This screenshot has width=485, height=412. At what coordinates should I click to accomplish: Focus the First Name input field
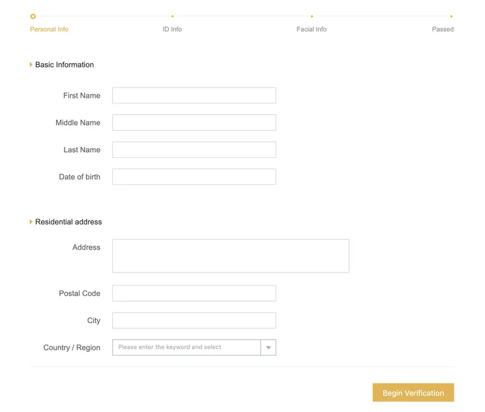(195, 95)
